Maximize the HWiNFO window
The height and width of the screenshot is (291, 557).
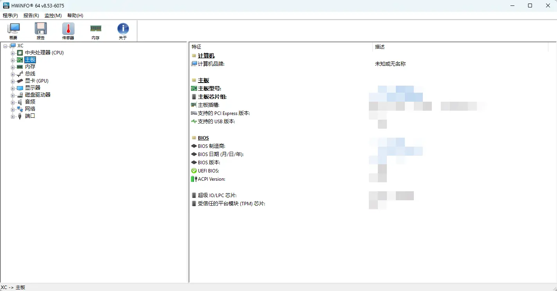click(530, 5)
